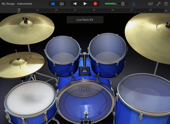Start recording with the red Record button

pos(95,4)
